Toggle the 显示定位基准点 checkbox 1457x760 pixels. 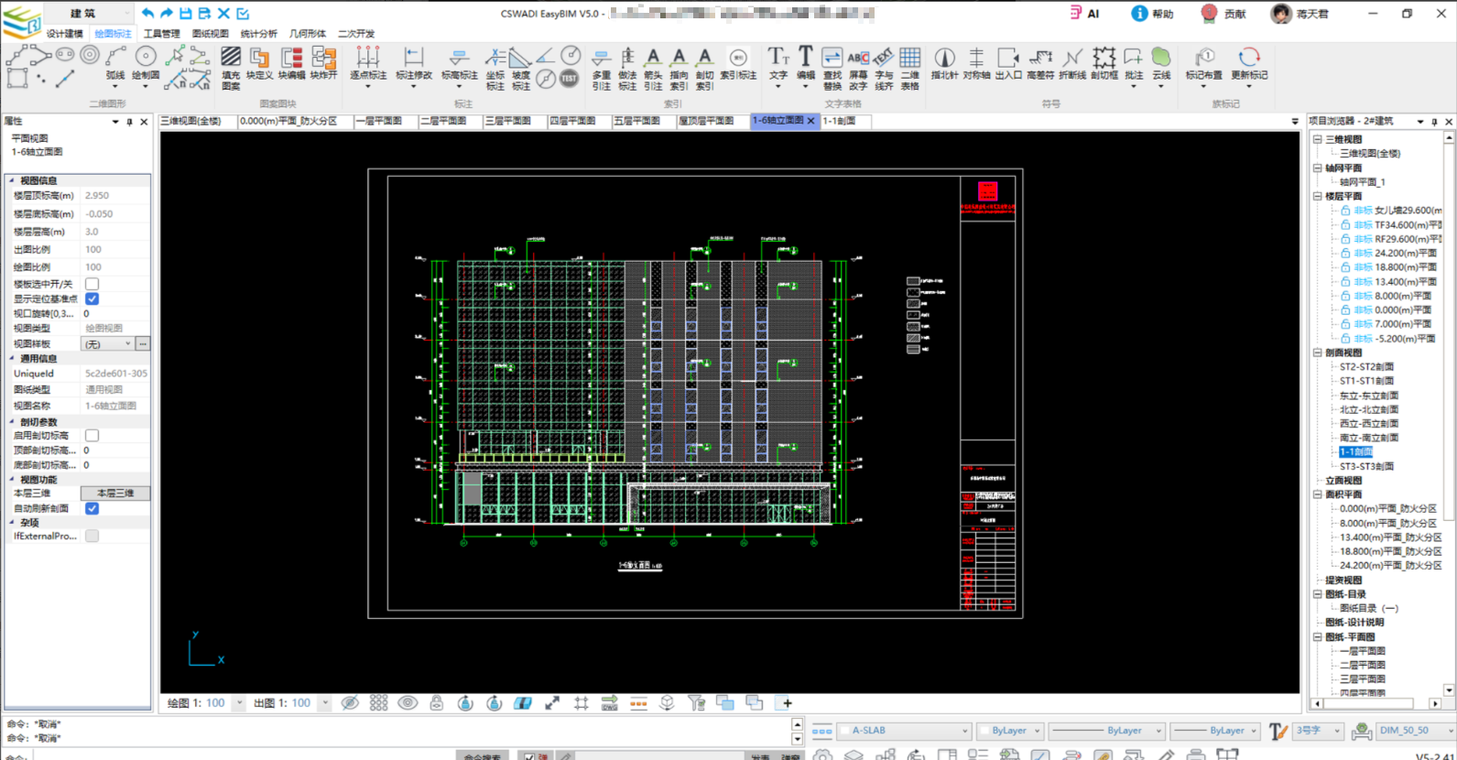(x=92, y=299)
